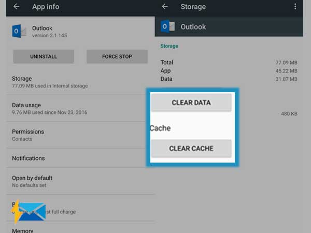Viewport: 311px width, 233px height.
Task: Click the 'No defaults set' text
Action: (x=29, y=185)
